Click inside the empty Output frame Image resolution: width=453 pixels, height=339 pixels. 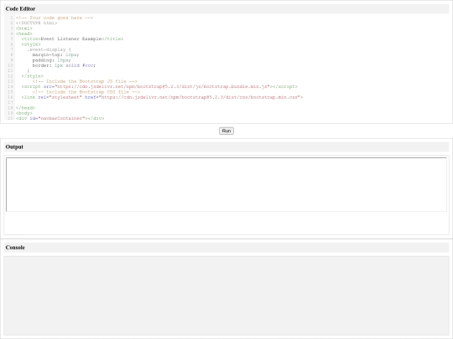tap(226, 184)
